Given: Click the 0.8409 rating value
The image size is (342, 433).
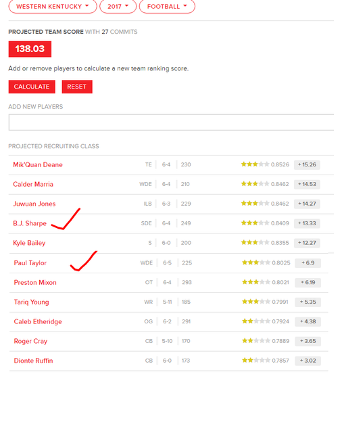Looking at the screenshot, I should (280, 223).
